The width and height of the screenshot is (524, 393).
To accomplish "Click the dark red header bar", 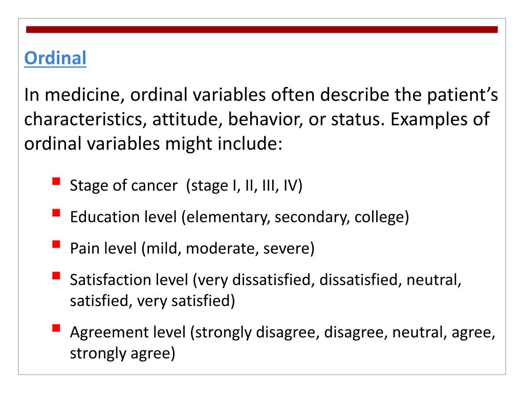I will pyautogui.click(x=262, y=29).
